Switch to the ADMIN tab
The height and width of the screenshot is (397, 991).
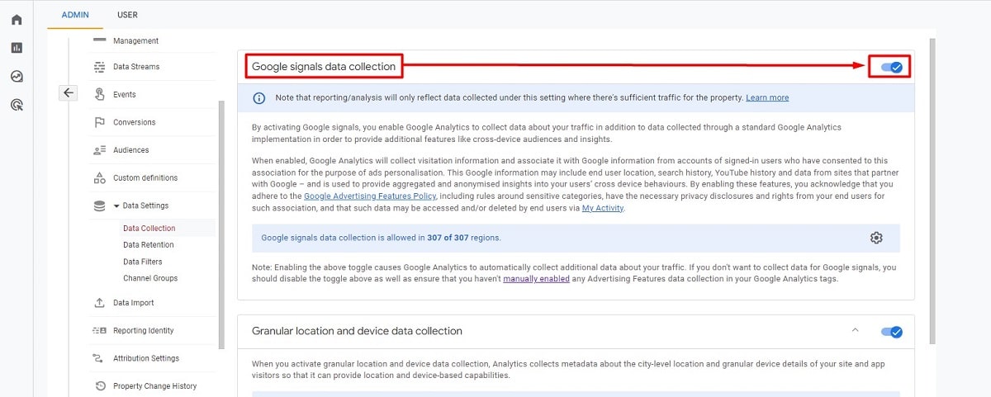(75, 15)
